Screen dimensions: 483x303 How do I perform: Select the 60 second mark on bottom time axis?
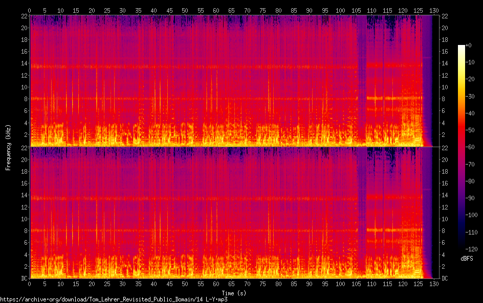pyautogui.click(x=216, y=284)
